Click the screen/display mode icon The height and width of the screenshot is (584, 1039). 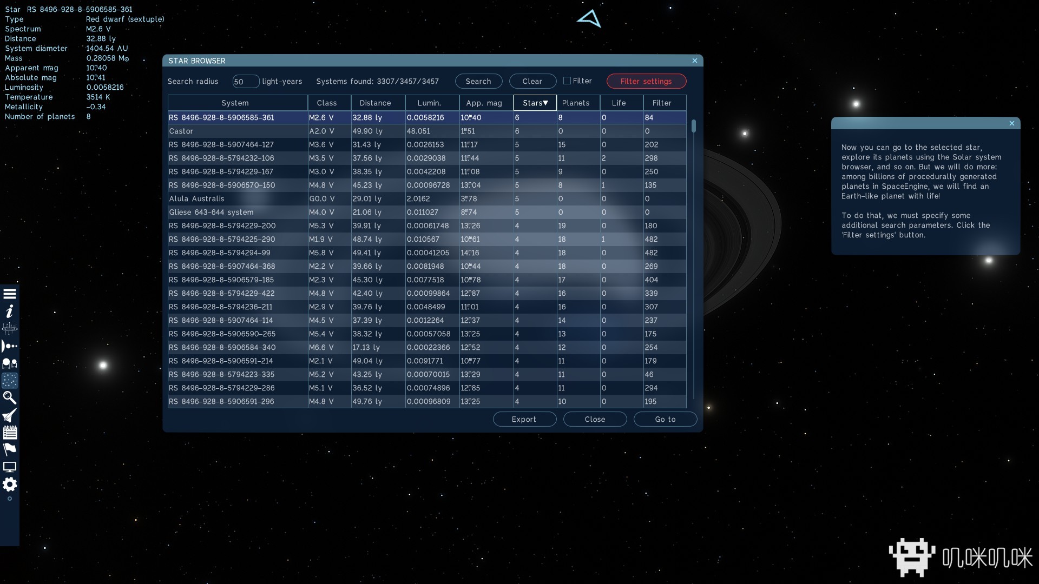click(9, 467)
